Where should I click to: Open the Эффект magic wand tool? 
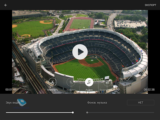click(x=71, y=82)
